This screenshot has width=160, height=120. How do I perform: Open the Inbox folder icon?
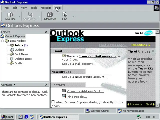click(x=12, y=45)
